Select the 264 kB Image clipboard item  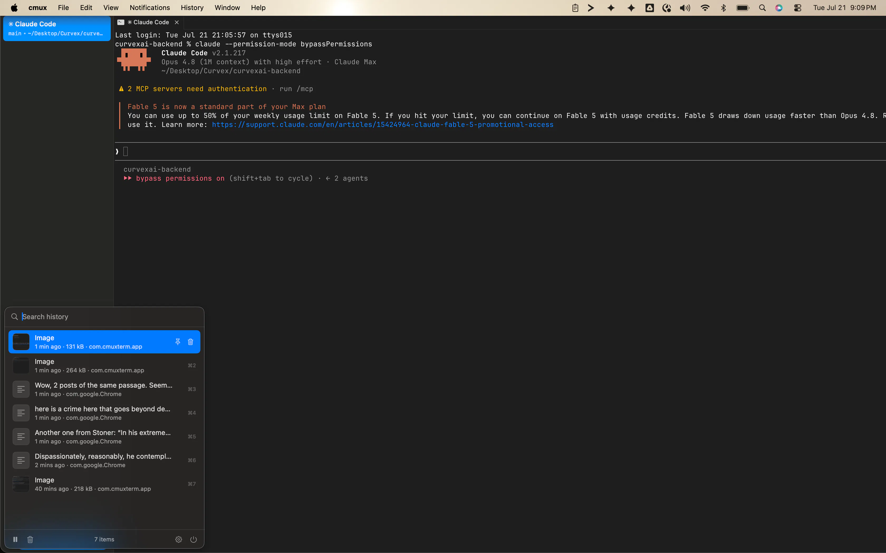tap(104, 366)
